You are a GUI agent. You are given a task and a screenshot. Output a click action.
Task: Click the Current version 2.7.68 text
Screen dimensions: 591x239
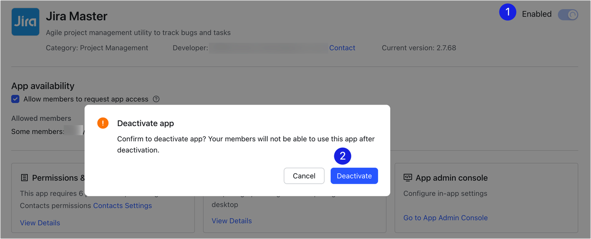pyautogui.click(x=419, y=48)
